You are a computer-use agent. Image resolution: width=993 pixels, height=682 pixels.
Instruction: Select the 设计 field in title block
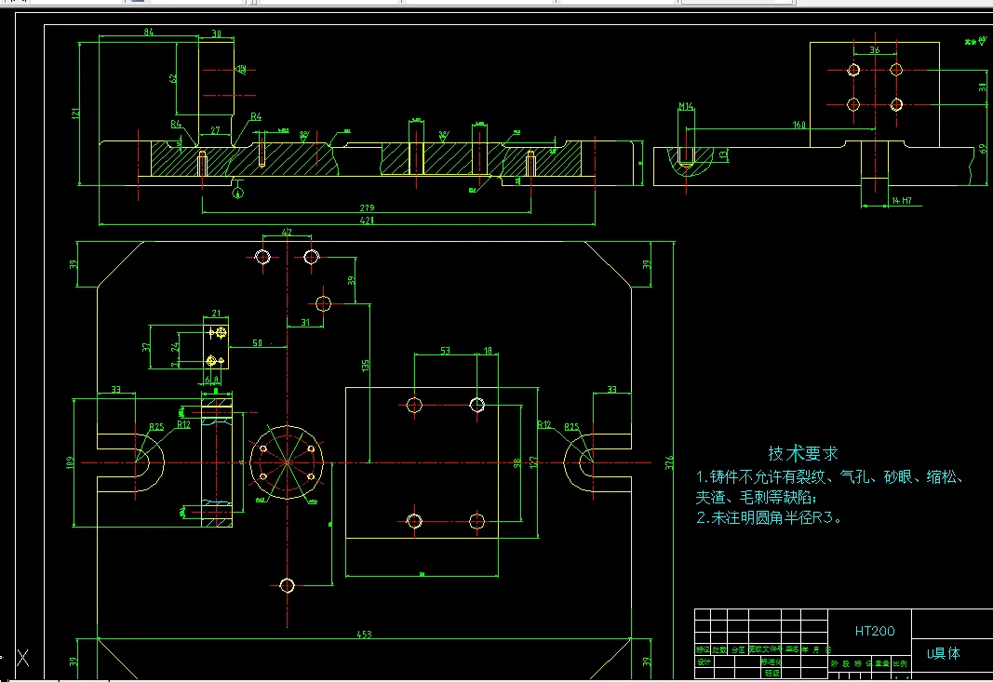click(x=704, y=662)
